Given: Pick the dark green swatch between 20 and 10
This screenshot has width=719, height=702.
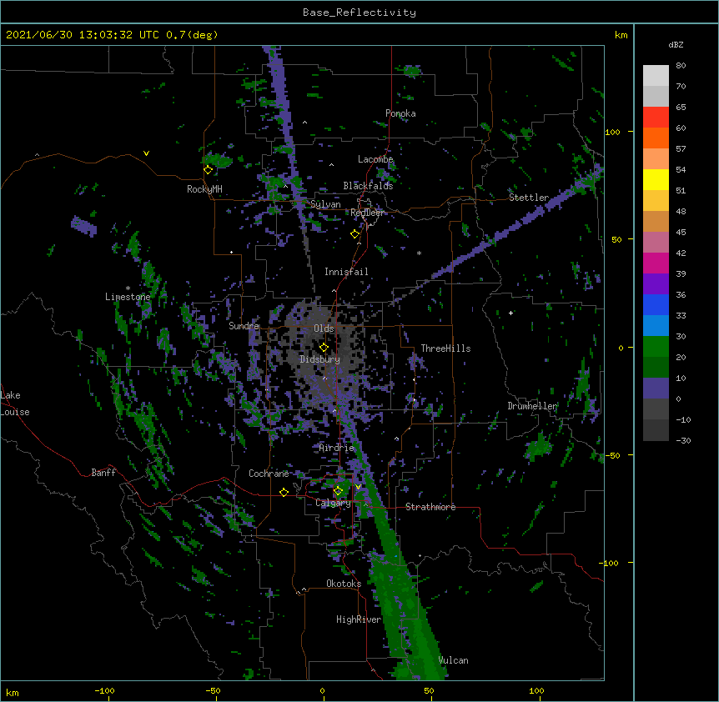Looking at the screenshot, I should [x=656, y=368].
